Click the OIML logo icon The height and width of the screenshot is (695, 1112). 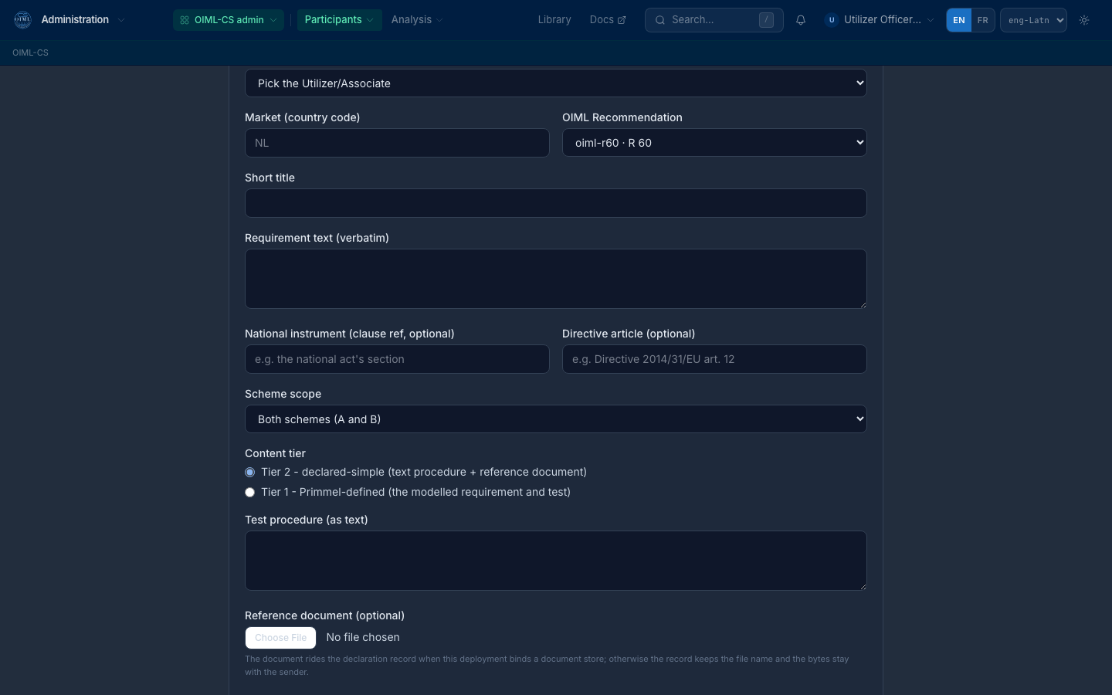(x=22, y=20)
